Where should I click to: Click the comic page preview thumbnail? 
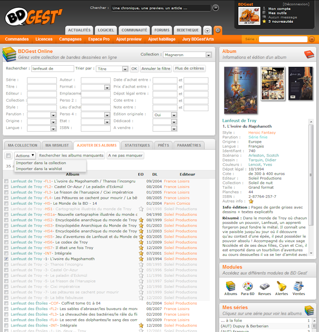(273, 83)
